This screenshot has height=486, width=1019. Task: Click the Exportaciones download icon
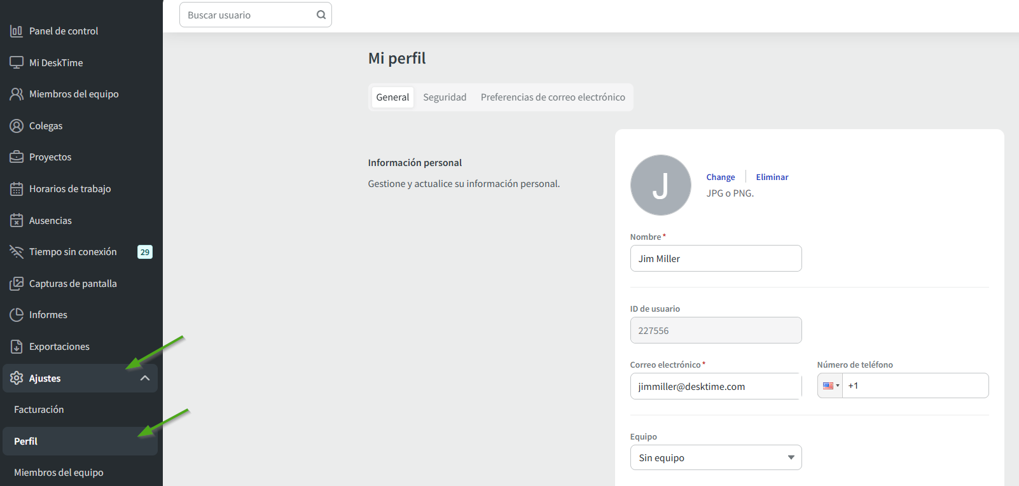click(x=17, y=347)
